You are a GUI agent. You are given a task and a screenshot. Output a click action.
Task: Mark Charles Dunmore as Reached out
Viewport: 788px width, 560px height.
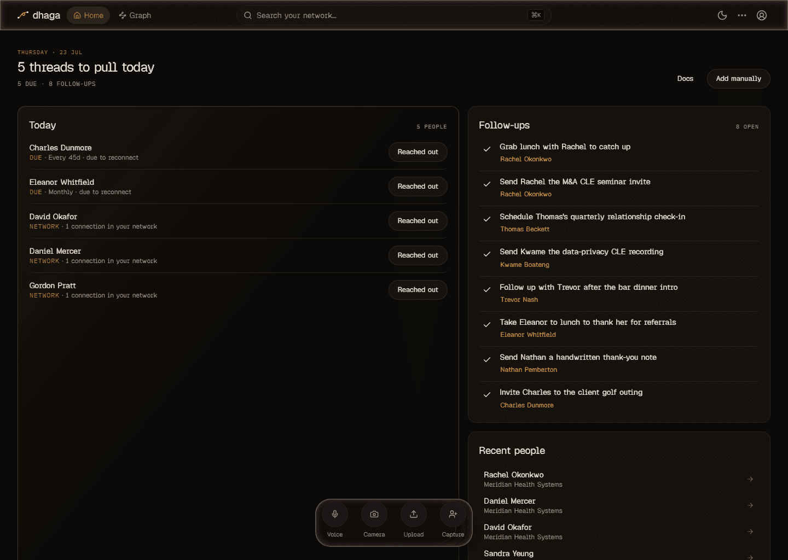point(418,152)
